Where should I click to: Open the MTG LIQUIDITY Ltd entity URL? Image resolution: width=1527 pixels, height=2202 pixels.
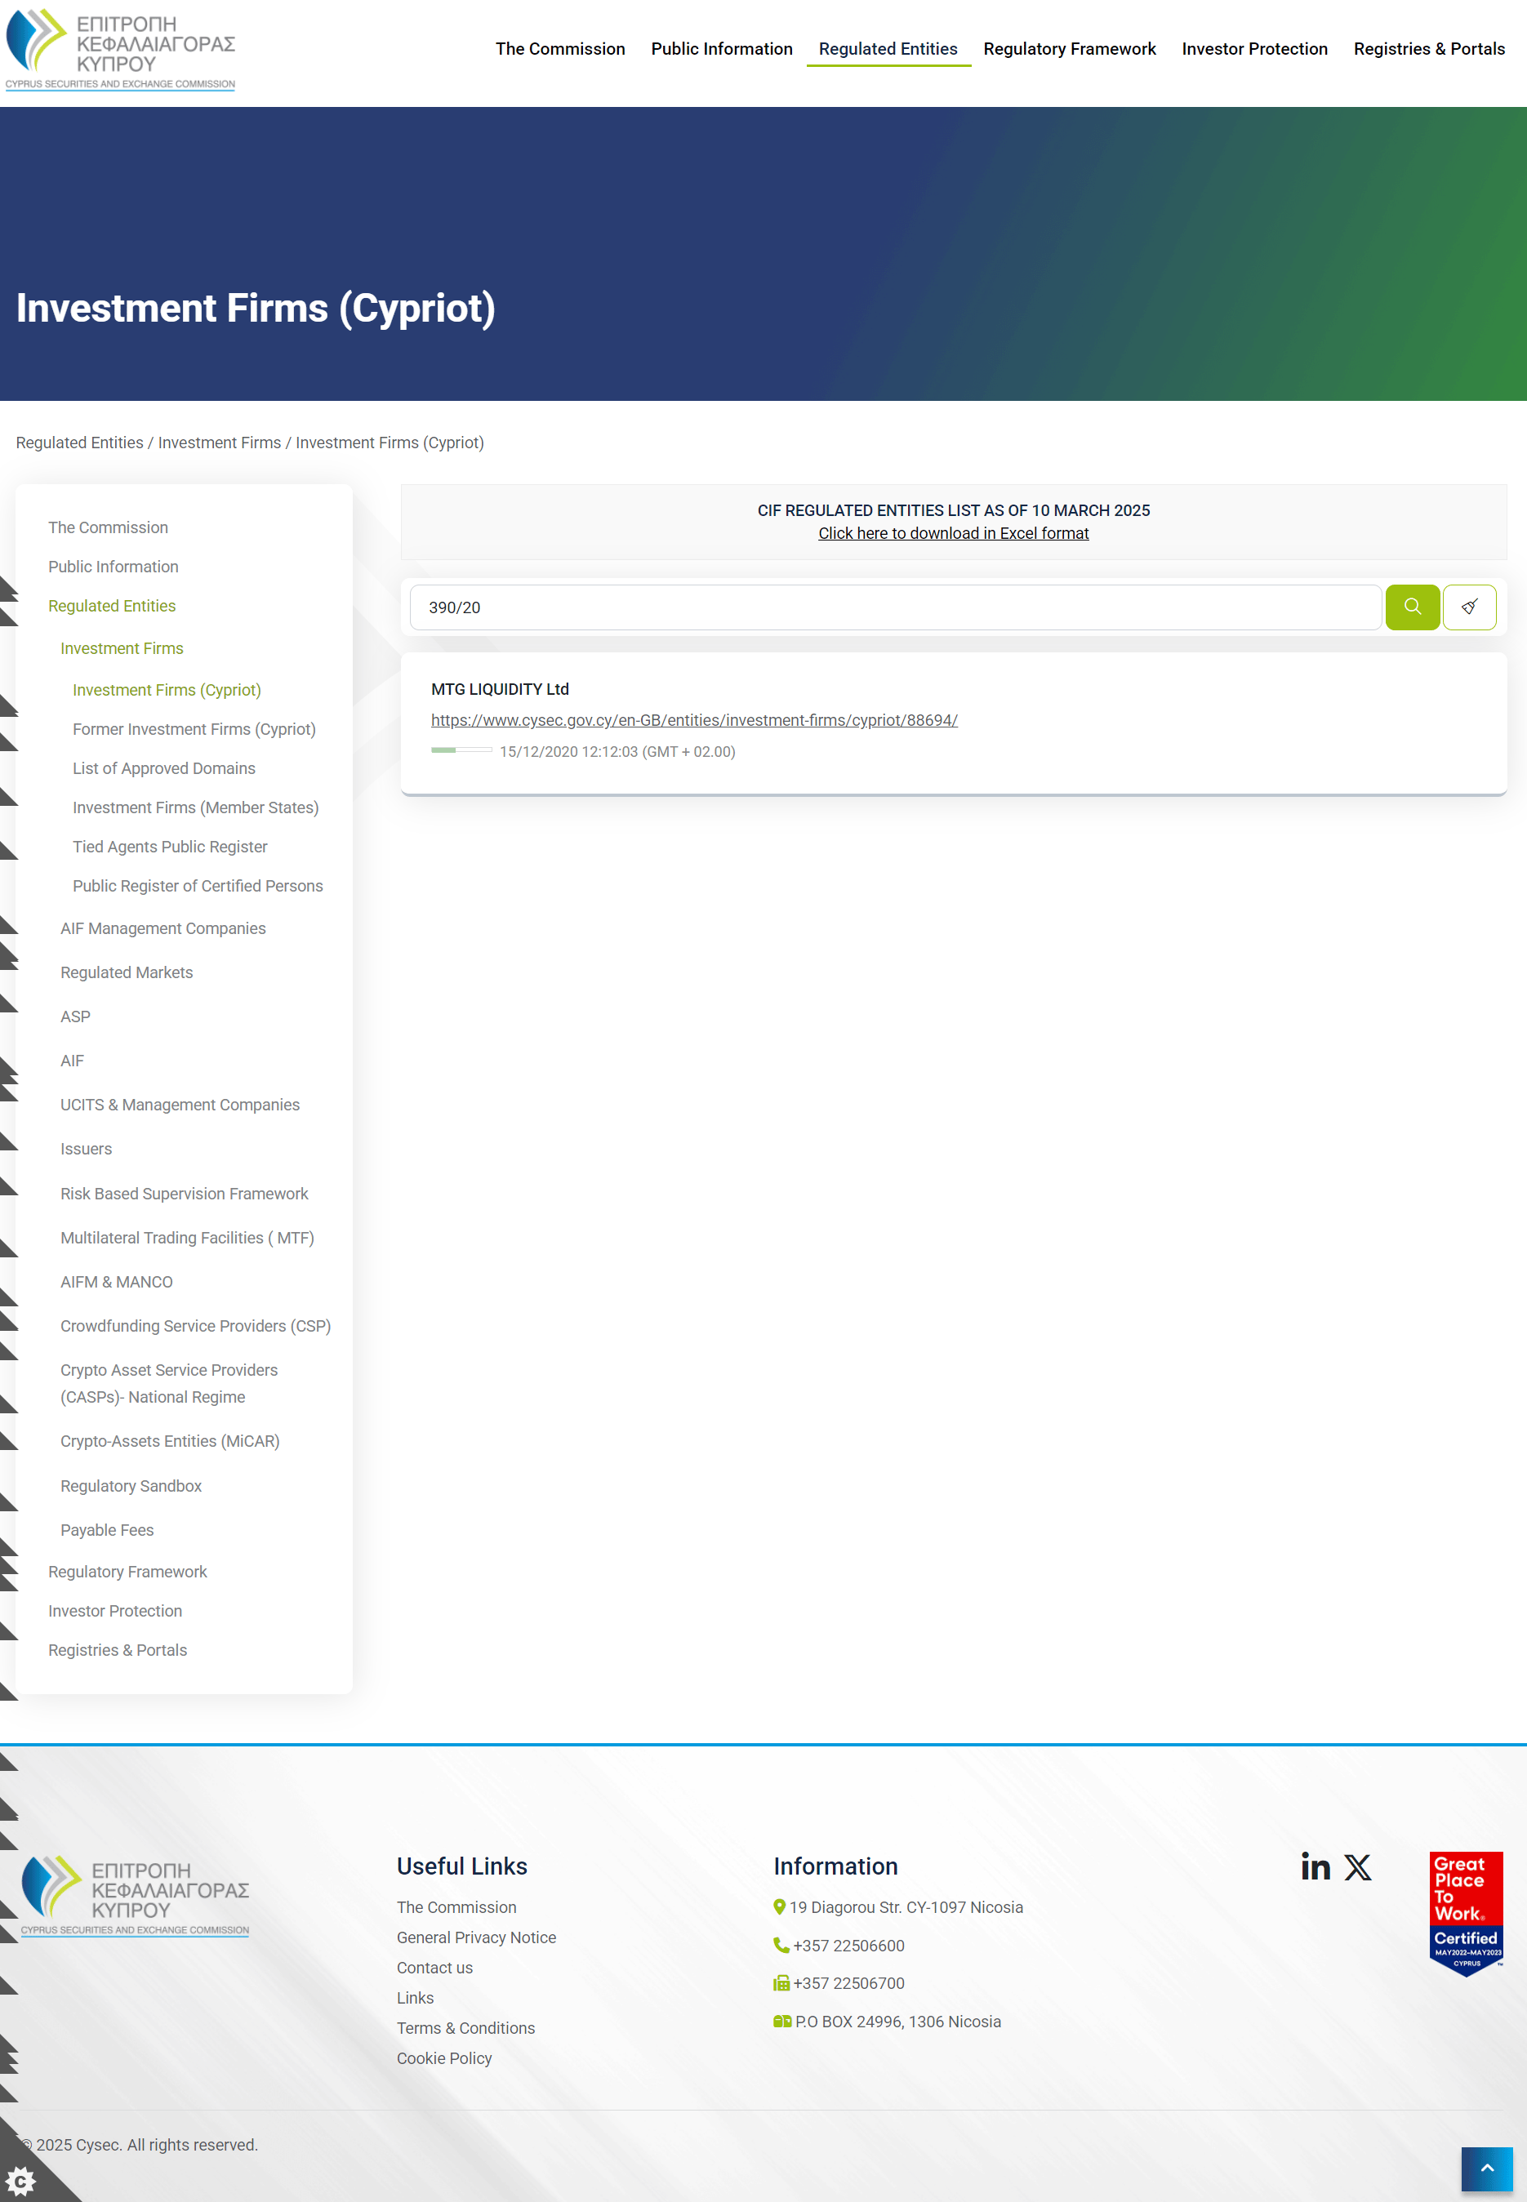(693, 720)
